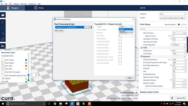Reset Z Seam Alignment value icon
The width and height of the screenshot is (188, 106).
(171, 45)
